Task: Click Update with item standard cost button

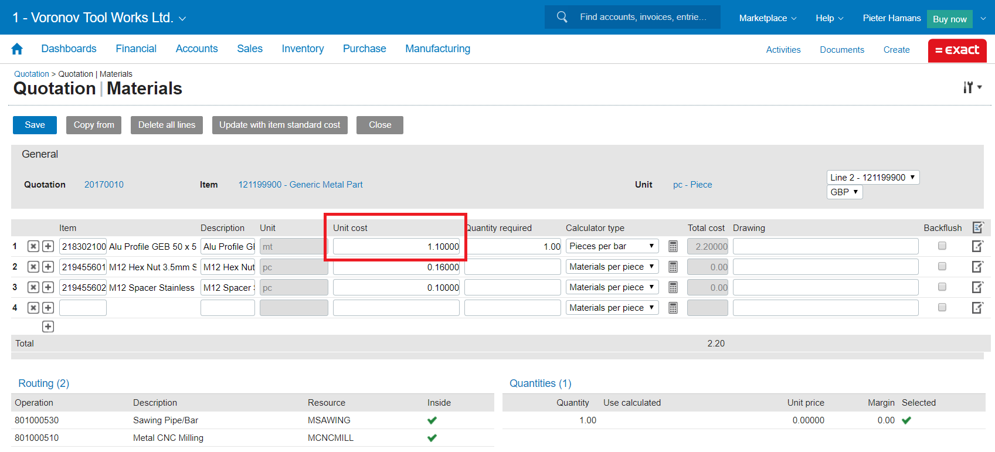Action: 280,125
